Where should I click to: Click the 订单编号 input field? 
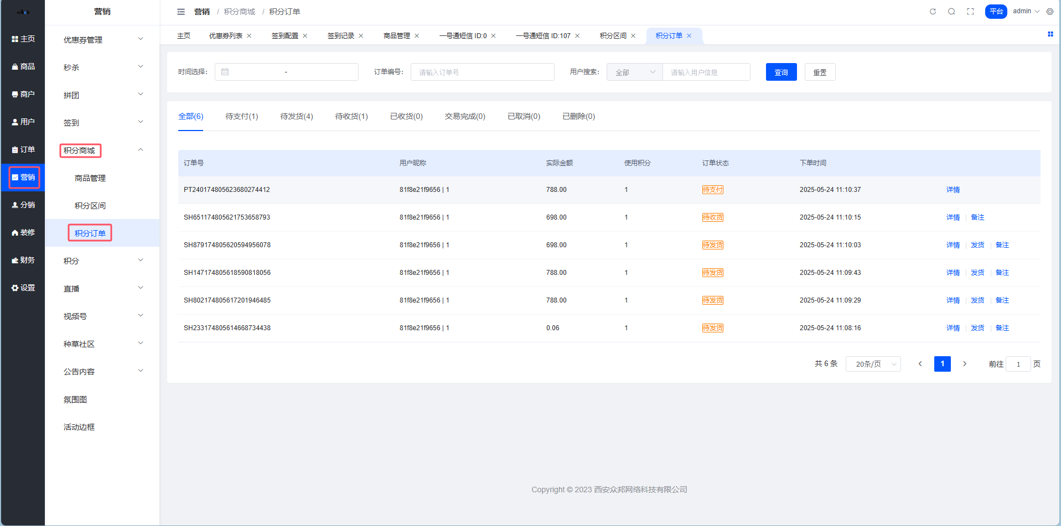[482, 72]
